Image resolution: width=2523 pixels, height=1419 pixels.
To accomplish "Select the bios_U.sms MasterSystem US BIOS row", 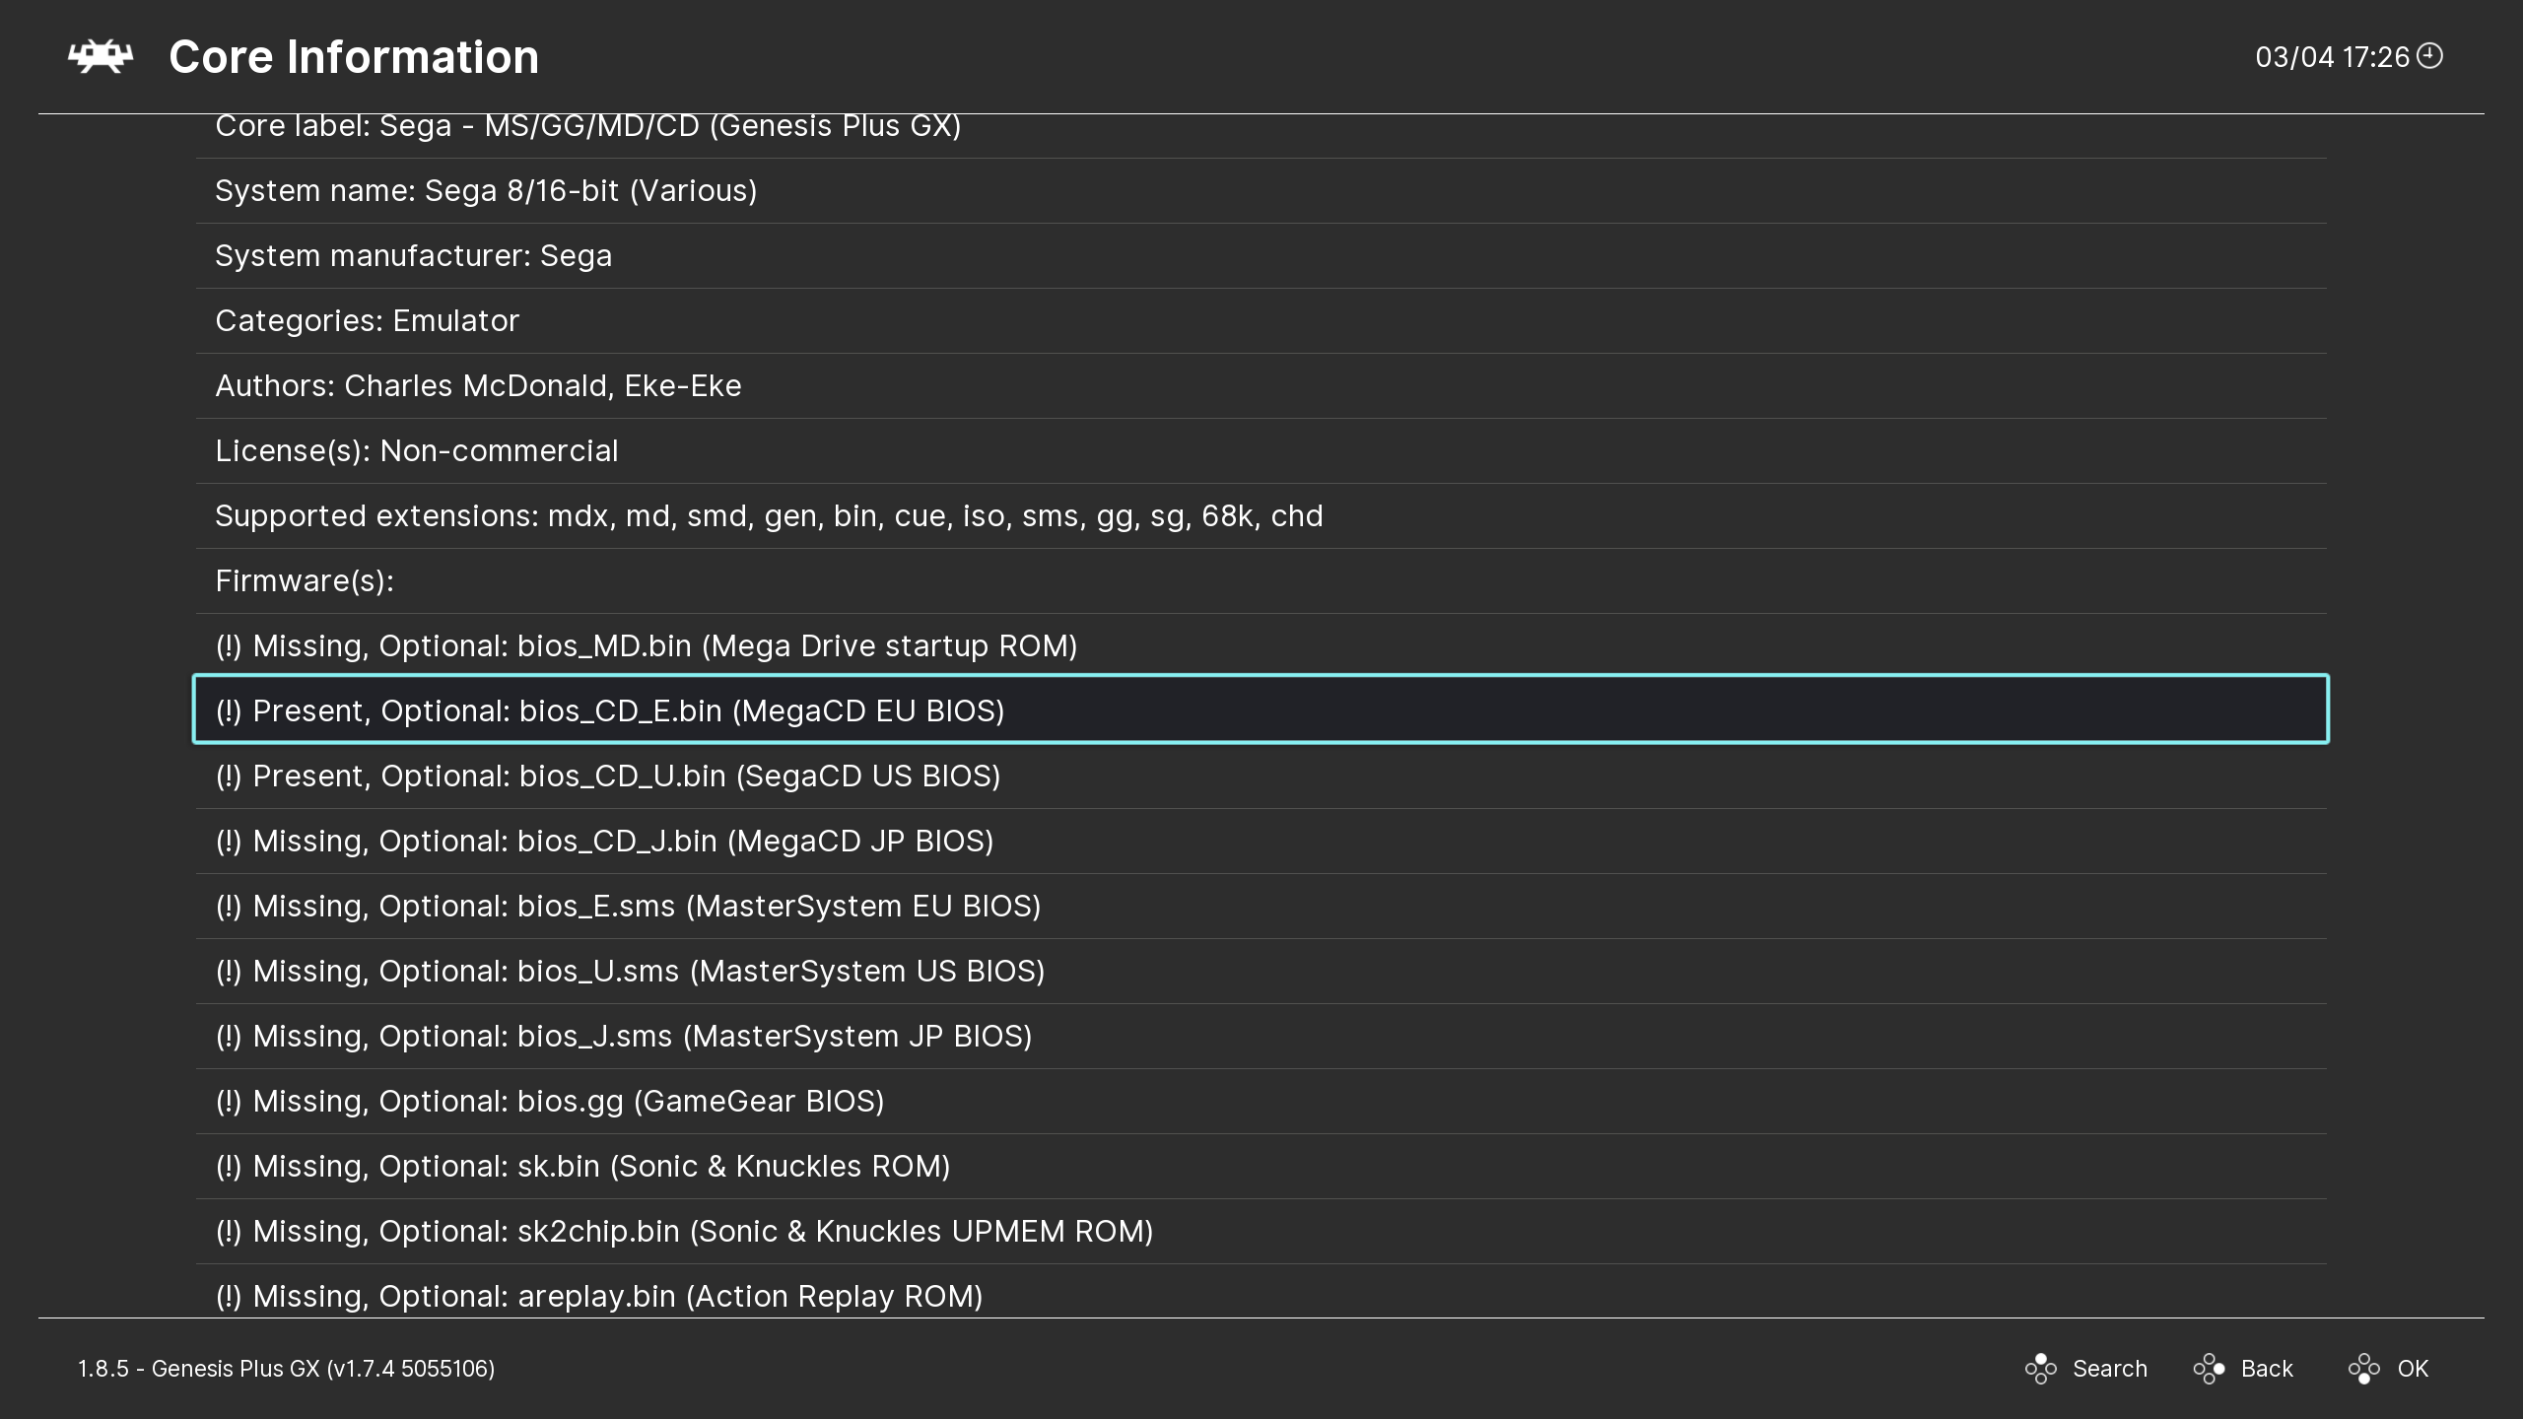I will 1261,971.
